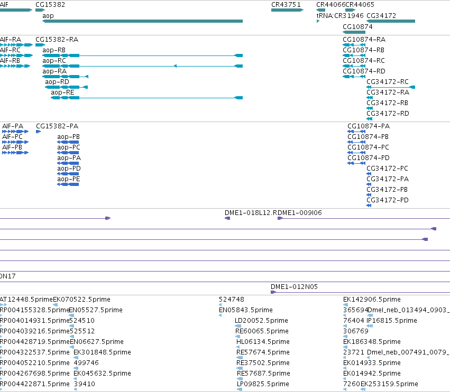450x392 pixels.
Task: Select CG10874 gene label
Action: [x=357, y=26]
